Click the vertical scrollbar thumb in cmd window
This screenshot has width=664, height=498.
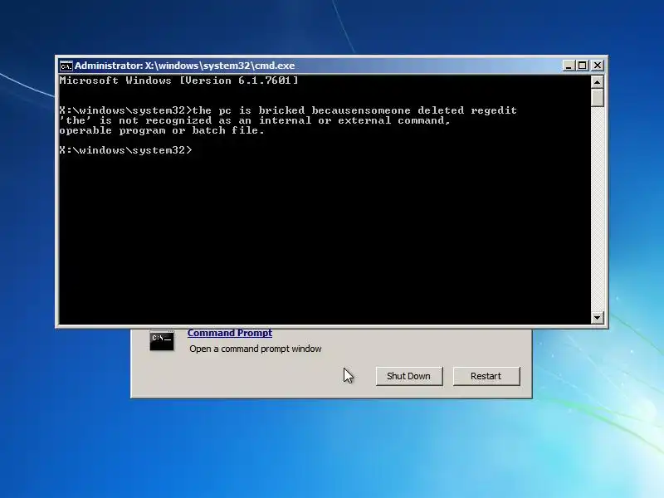597,98
